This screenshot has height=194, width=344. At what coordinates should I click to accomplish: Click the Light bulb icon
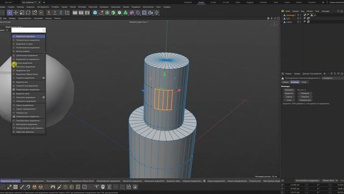pyautogui.click(x=156, y=13)
